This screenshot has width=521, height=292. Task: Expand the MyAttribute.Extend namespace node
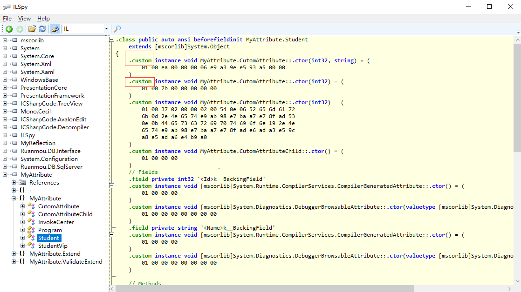[14, 253]
